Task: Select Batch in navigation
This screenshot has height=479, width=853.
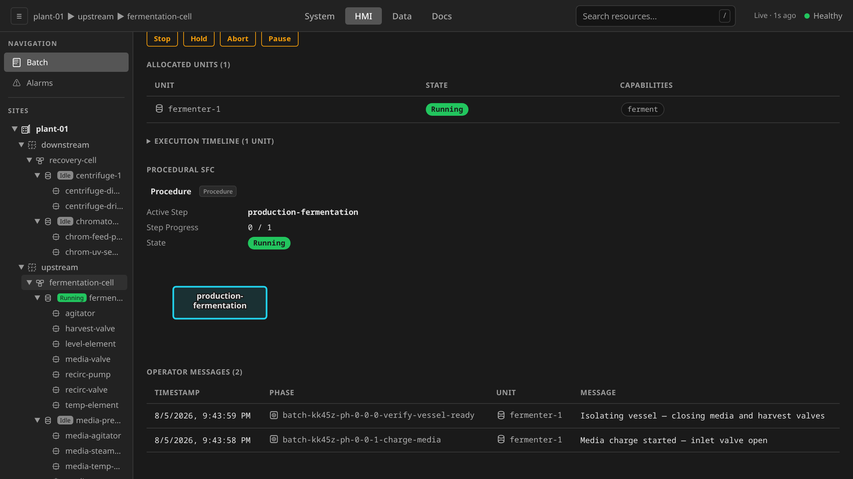Action: pyautogui.click(x=66, y=62)
